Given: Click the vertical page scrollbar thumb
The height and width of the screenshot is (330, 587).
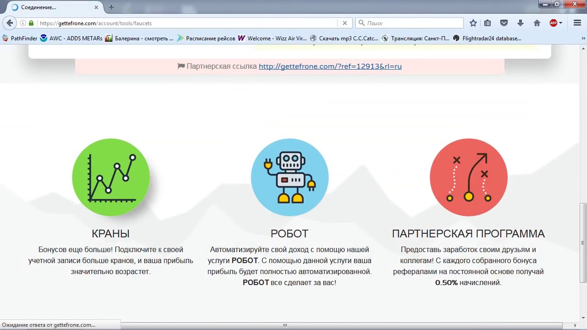Looking at the screenshot, I should 583,243.
